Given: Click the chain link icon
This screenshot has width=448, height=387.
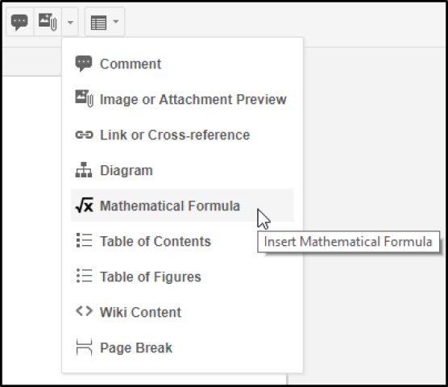Looking at the screenshot, I should pyautogui.click(x=84, y=135).
